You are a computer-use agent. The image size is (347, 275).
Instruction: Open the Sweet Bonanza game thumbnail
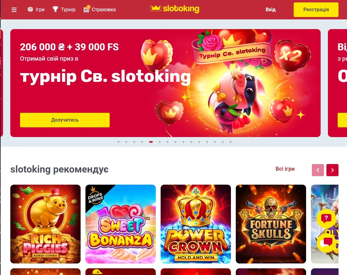click(x=121, y=224)
